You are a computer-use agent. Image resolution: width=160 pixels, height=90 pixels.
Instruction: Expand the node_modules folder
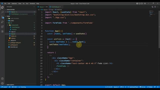tap(14, 18)
